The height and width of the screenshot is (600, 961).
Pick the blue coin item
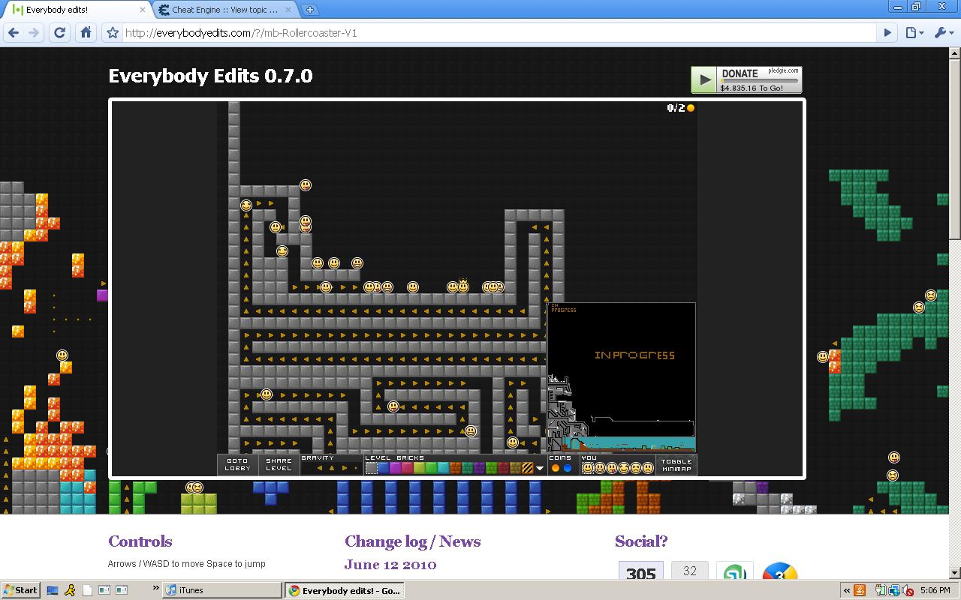[568, 468]
